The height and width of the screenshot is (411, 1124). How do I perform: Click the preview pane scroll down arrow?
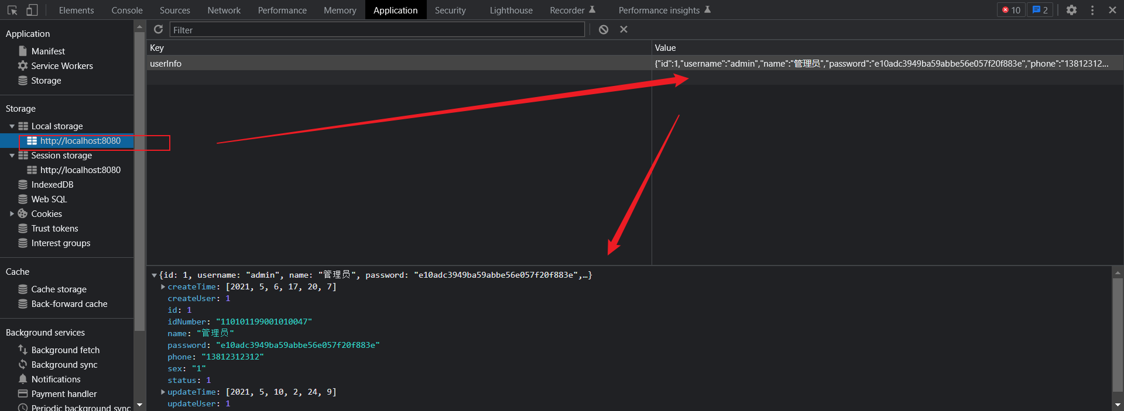point(1118,405)
